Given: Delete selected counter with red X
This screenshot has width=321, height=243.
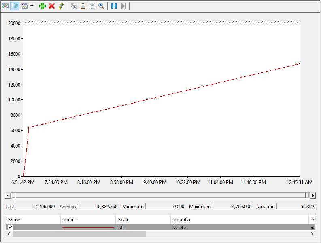Looking at the screenshot, I should coord(52,6).
